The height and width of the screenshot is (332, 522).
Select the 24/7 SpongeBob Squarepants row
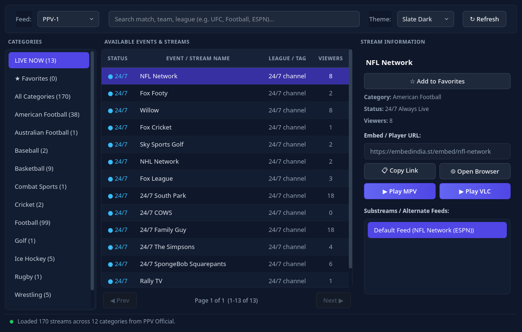[x=225, y=264]
